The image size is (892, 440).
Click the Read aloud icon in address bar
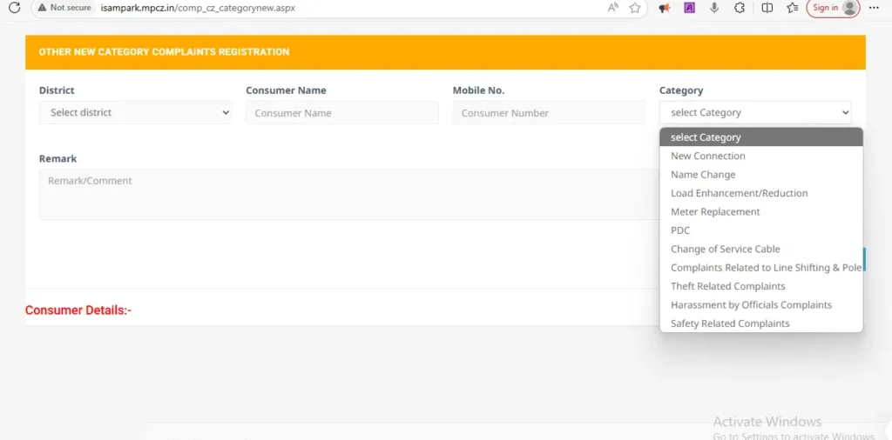[612, 7]
